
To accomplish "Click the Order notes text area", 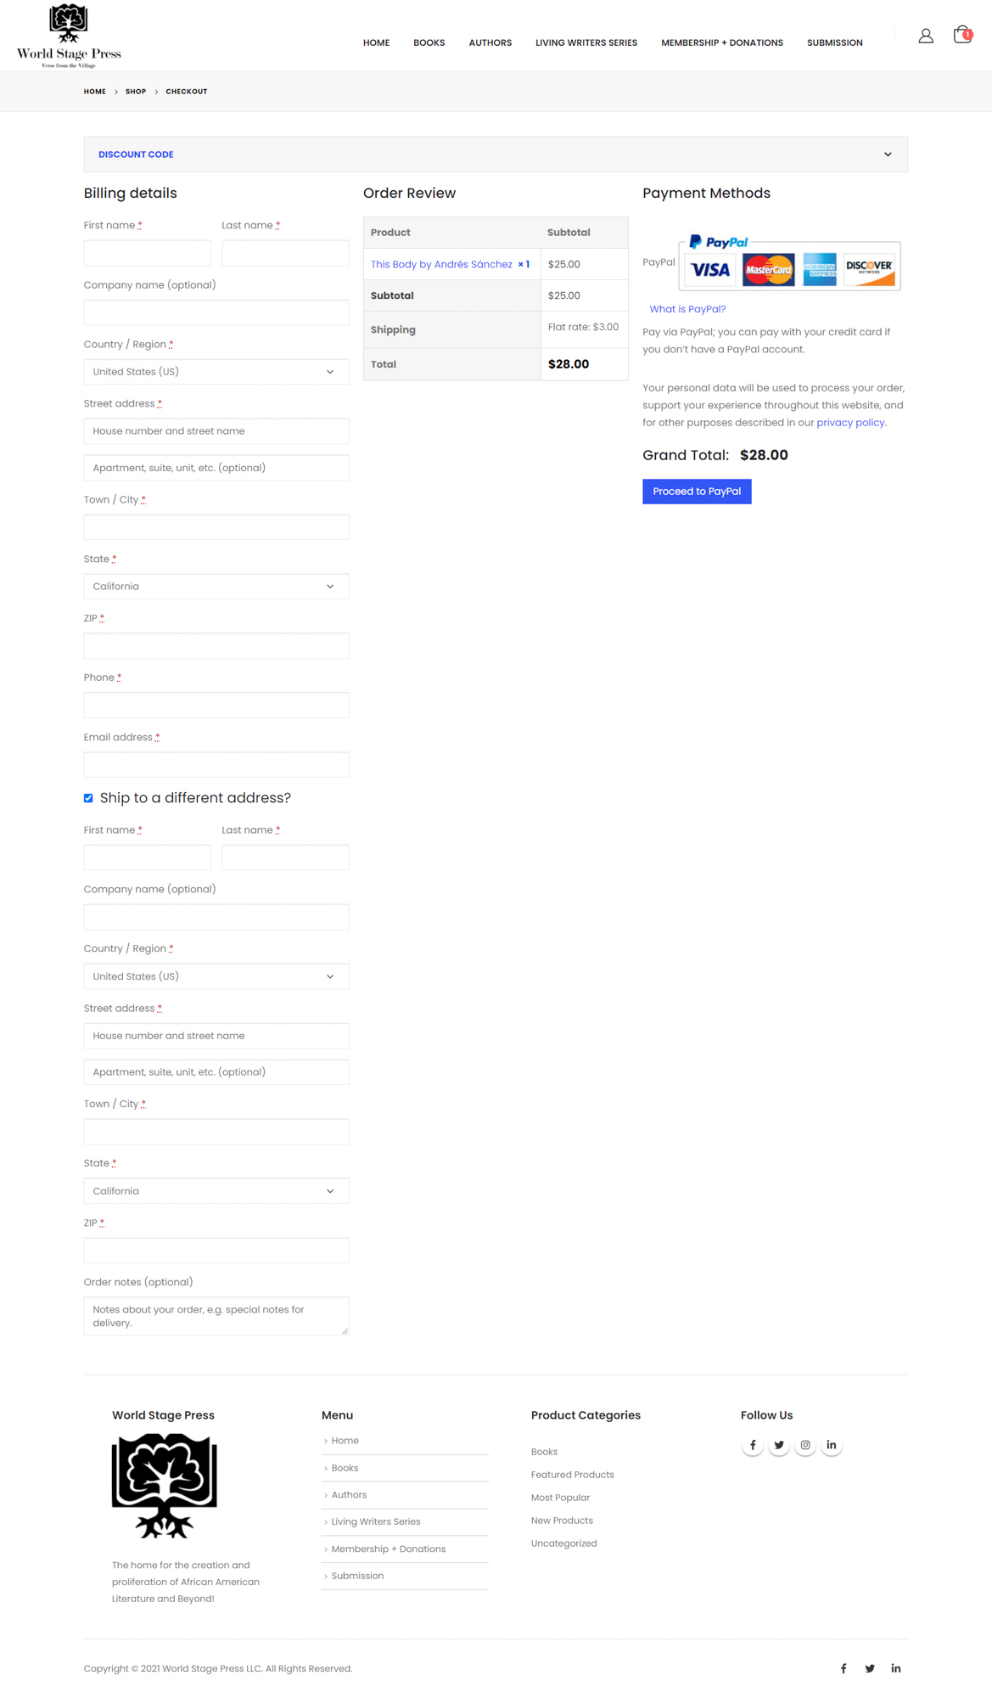I will [216, 1316].
